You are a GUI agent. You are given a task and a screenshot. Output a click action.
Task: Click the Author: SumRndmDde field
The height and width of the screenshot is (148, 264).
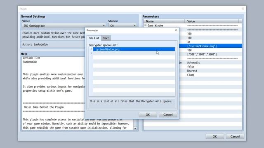click(54, 44)
